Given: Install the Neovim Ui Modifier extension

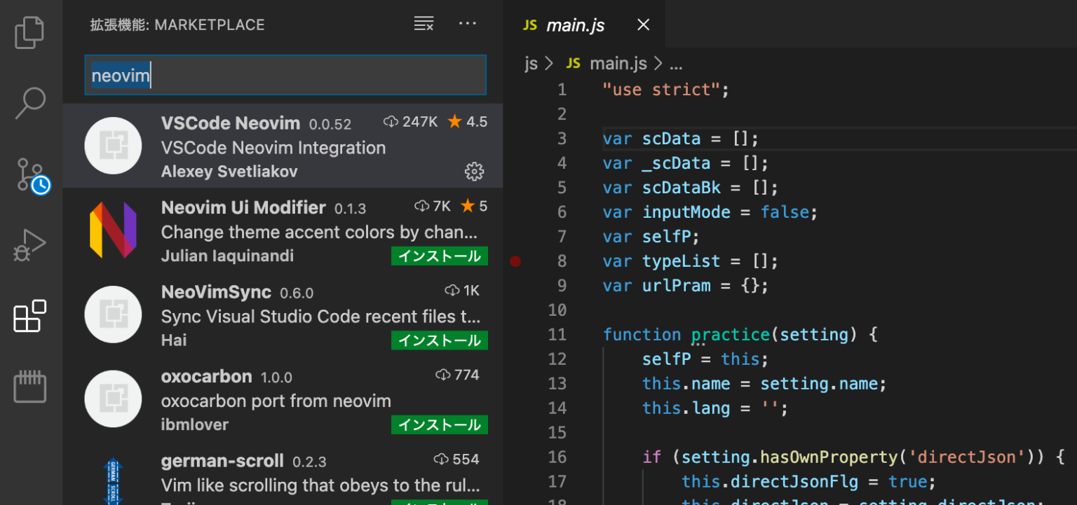Looking at the screenshot, I should point(439,256).
